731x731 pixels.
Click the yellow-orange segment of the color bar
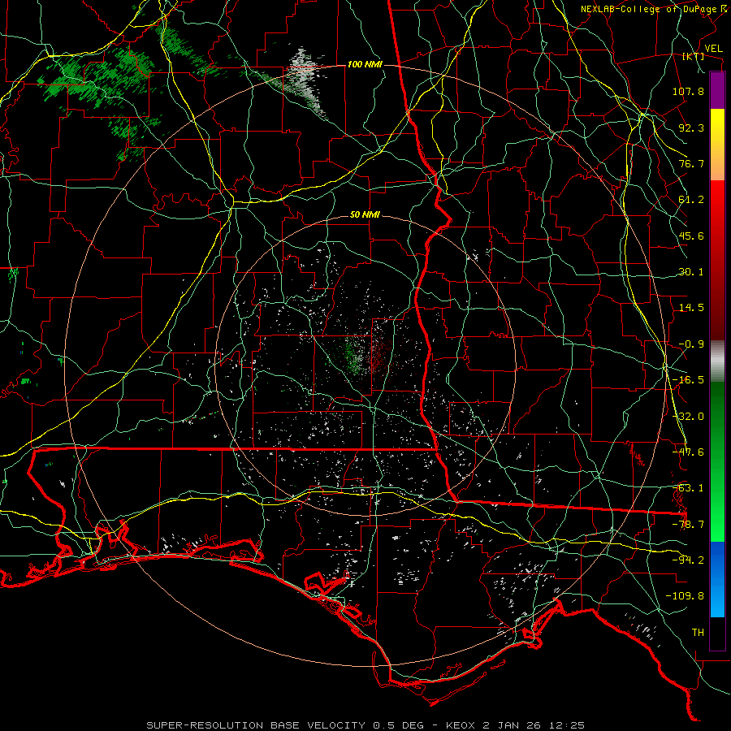click(x=717, y=145)
